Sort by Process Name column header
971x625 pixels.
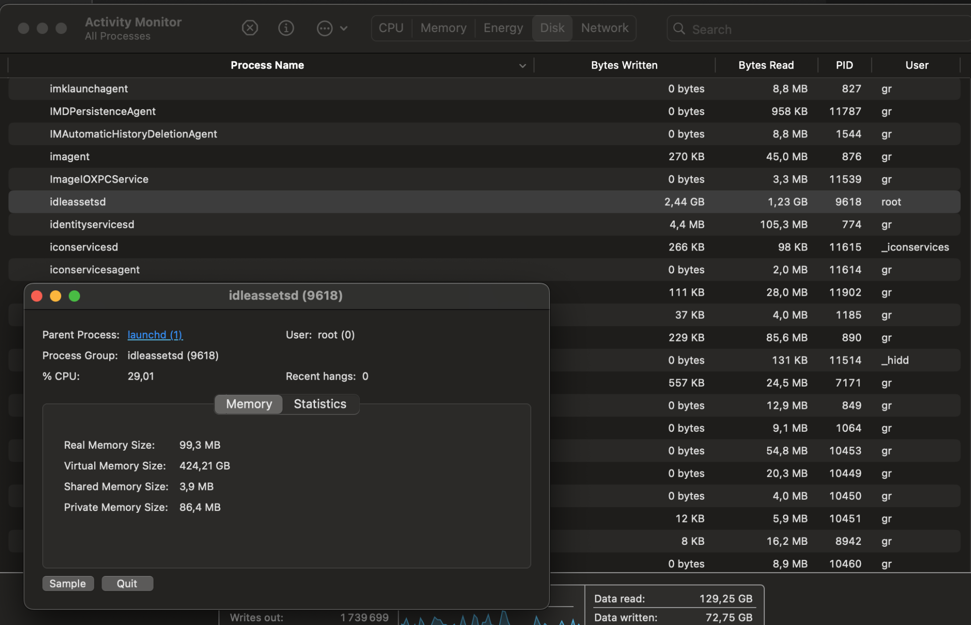tap(267, 65)
